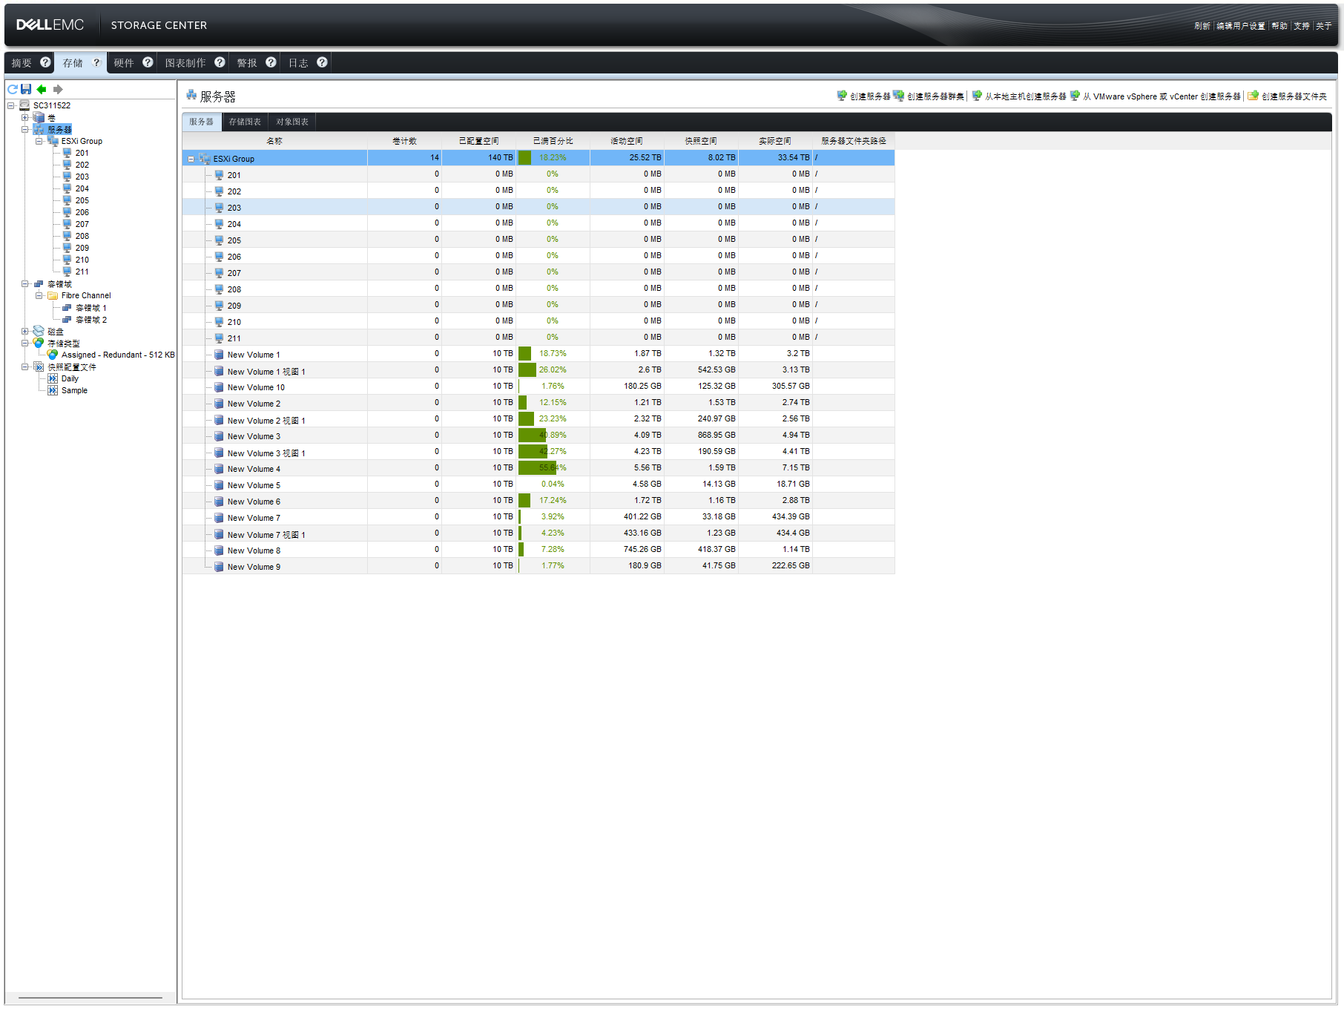Viewport: 1344px width, 1009px height.
Task: Click the 存储类型 icon in tree
Action: [x=39, y=343]
